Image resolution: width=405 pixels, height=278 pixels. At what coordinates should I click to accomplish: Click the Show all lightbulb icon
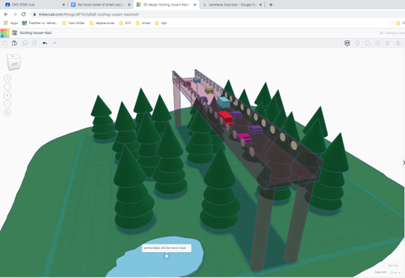pos(357,43)
